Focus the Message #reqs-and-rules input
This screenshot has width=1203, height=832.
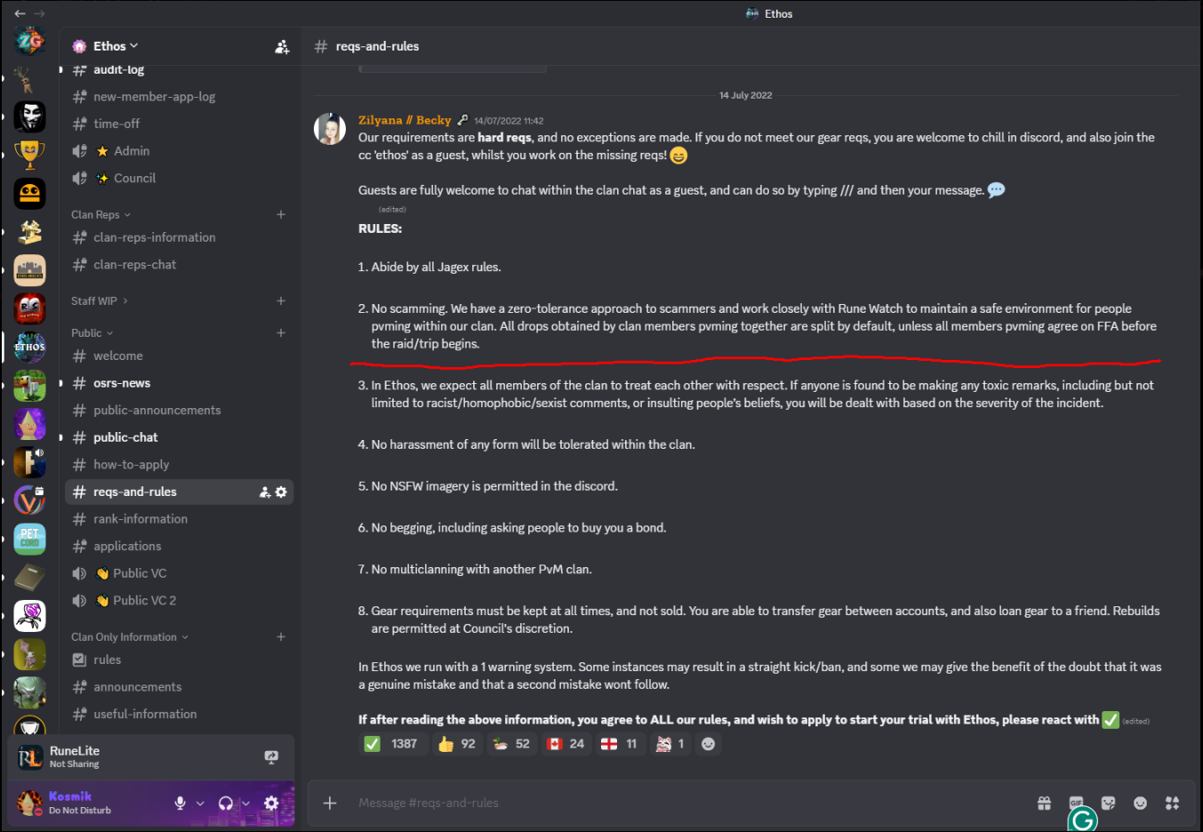point(685,803)
